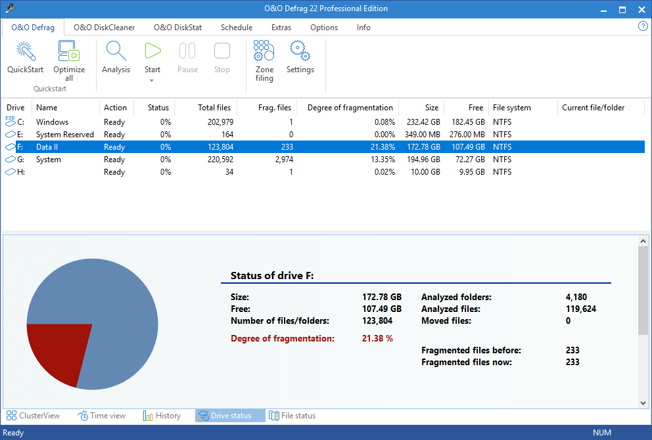Viewport: 652px width, 440px height.
Task: Click the status panel scroll down arrow
Action: point(643,403)
